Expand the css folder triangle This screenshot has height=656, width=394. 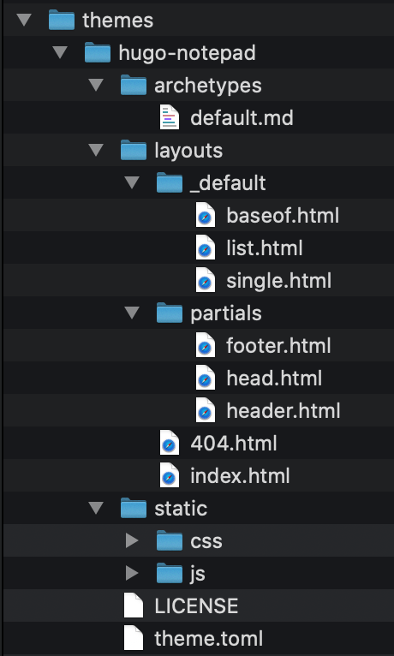tap(132, 540)
